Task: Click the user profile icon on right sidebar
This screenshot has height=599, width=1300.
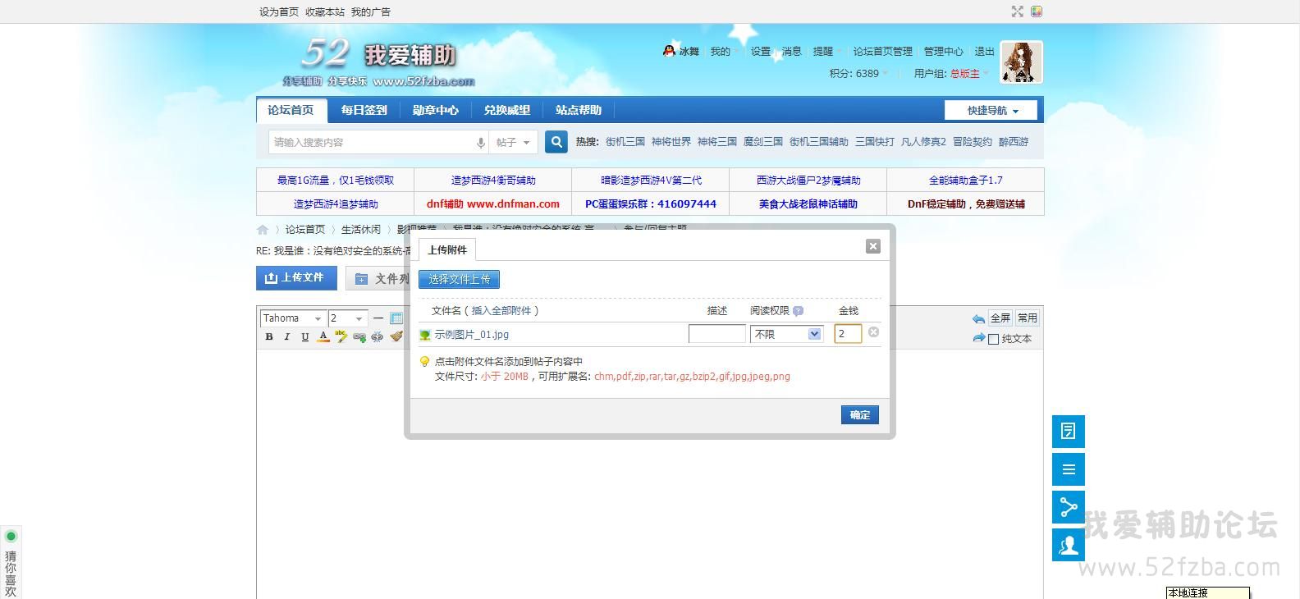Action: tap(1068, 545)
